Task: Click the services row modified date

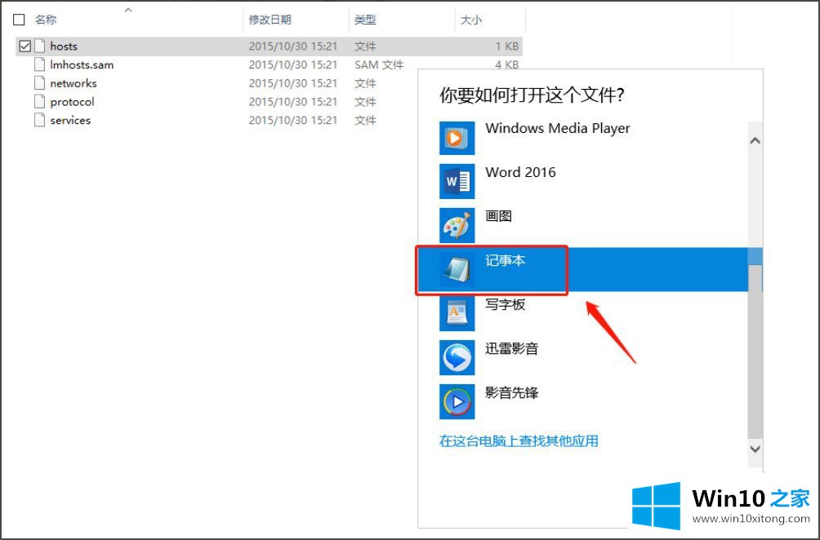Action: (x=293, y=120)
